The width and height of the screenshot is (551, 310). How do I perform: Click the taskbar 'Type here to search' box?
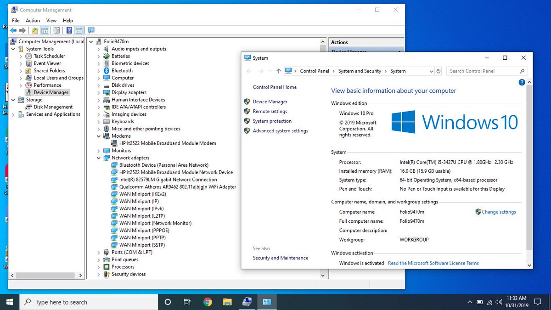click(89, 302)
